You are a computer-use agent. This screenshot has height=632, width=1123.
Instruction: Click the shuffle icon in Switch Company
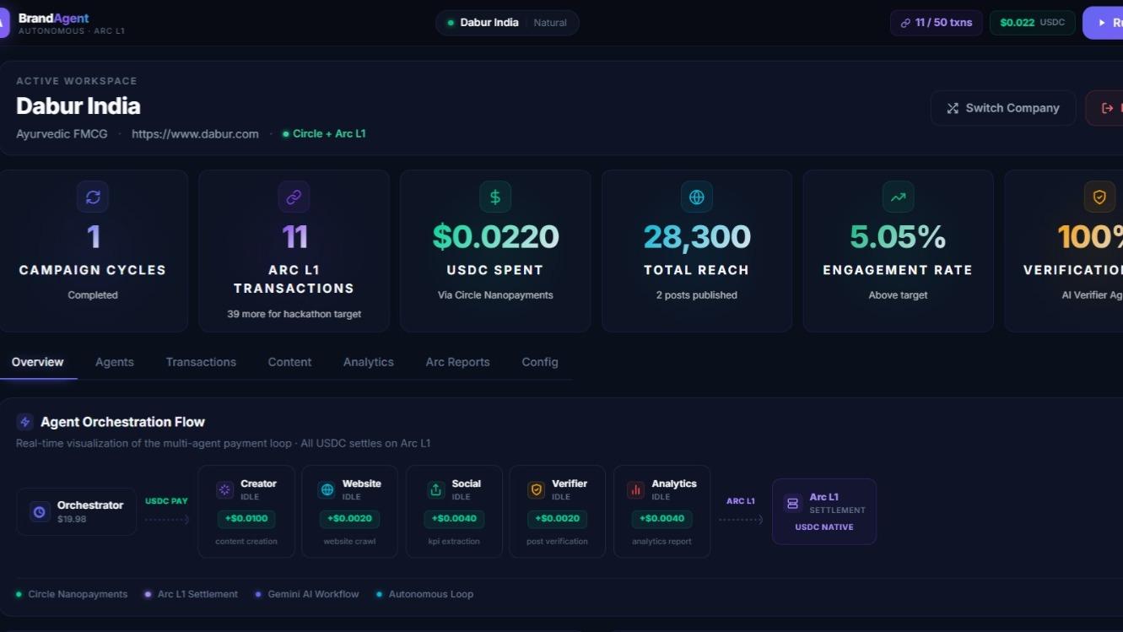(953, 108)
